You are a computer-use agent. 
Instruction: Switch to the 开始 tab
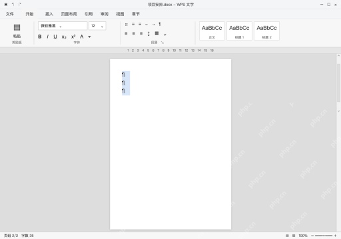tap(29, 14)
